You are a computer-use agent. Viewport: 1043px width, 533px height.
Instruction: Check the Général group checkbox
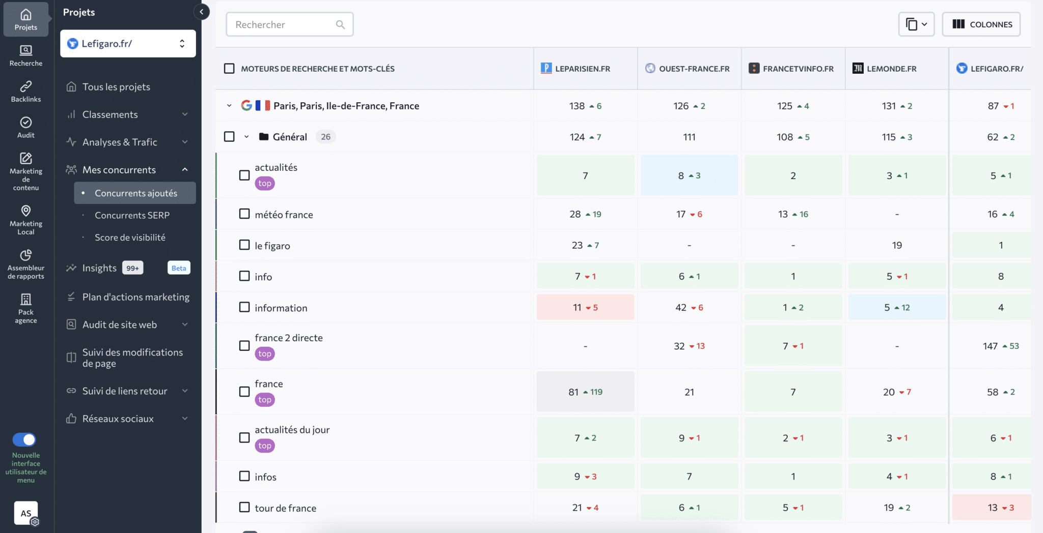coord(229,136)
